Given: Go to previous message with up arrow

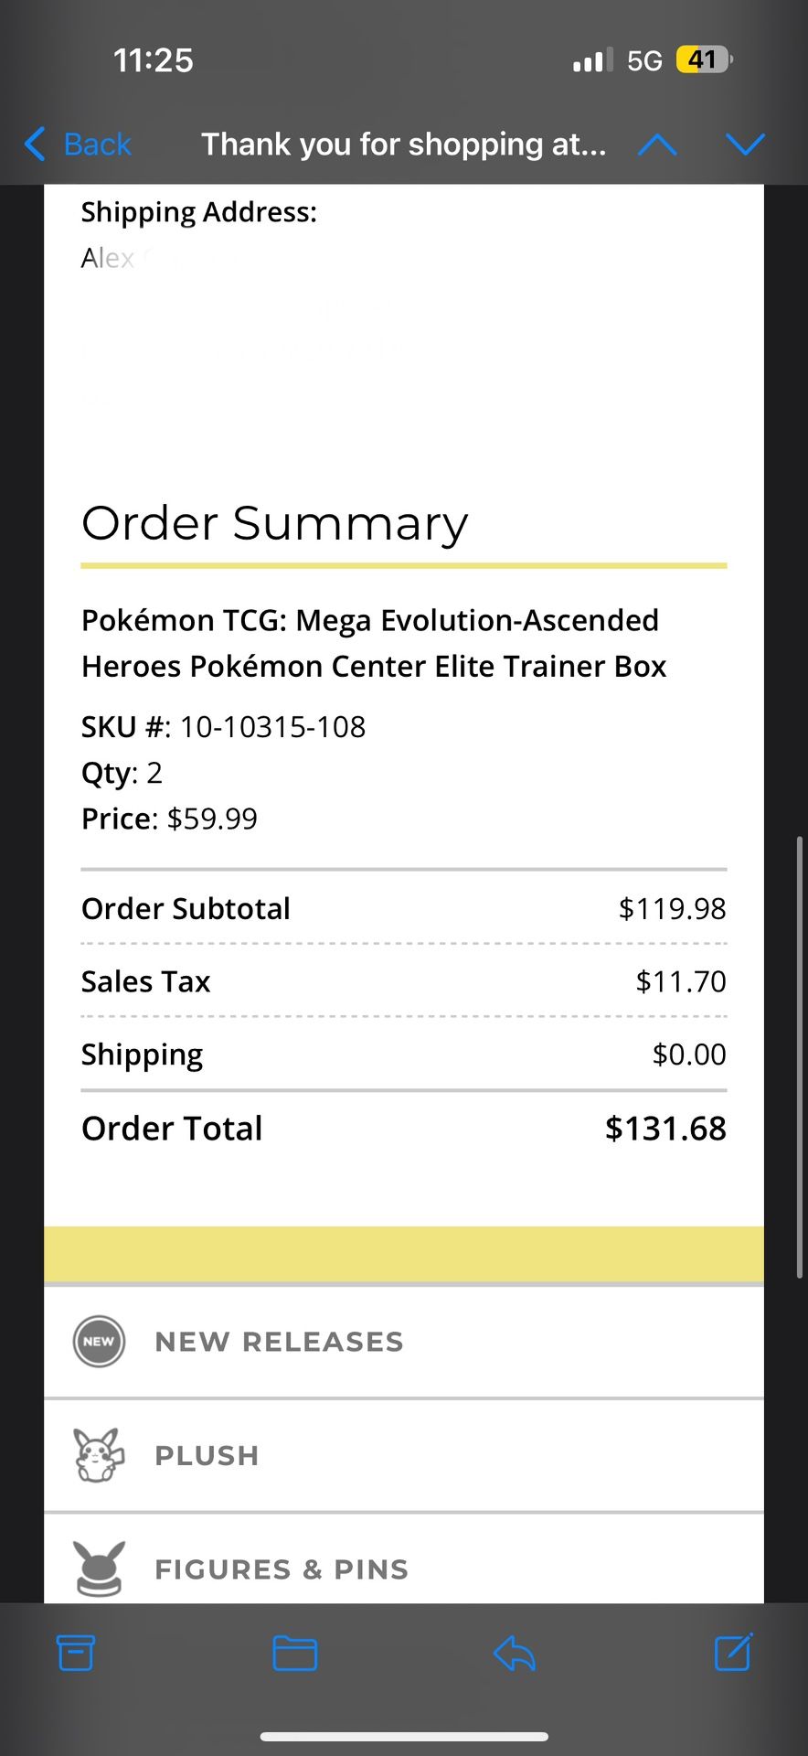Looking at the screenshot, I should click(657, 145).
